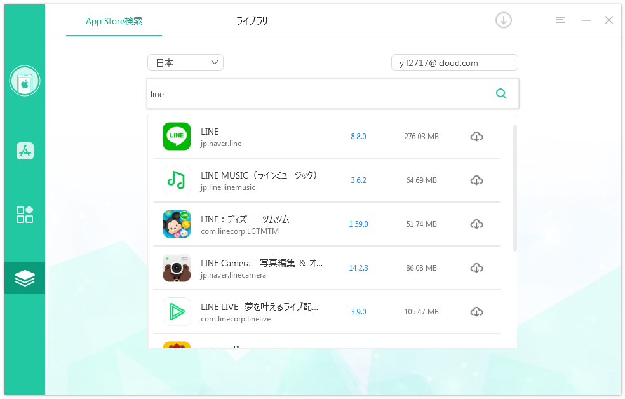Click the jp.naver.line bundle ID
The image size is (625, 399).
tap(221, 144)
